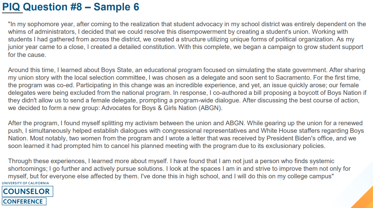Click the underlined word "PIQ" in the title
The image size is (373, 208).
click(x=11, y=7)
